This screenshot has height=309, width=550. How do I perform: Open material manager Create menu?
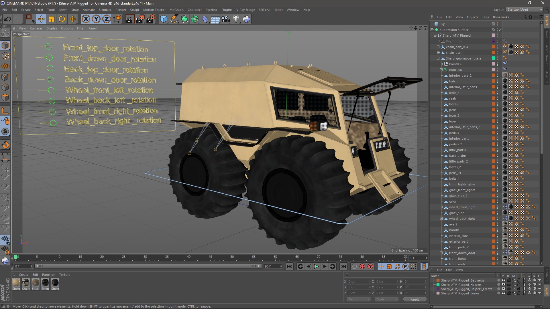tap(23, 275)
